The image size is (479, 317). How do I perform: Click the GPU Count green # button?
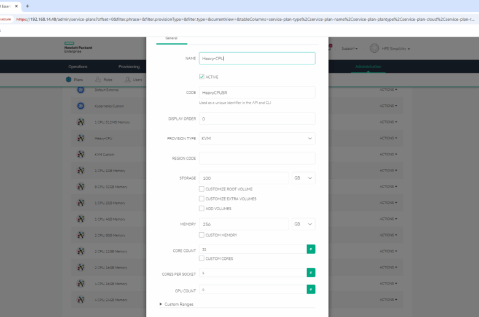point(311,289)
